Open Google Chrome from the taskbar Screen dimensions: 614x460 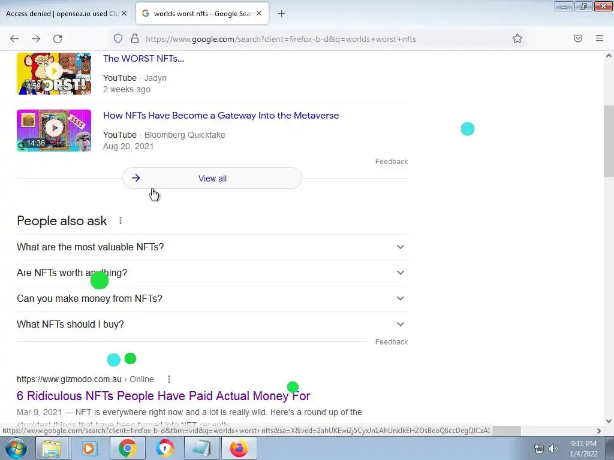tap(127, 448)
